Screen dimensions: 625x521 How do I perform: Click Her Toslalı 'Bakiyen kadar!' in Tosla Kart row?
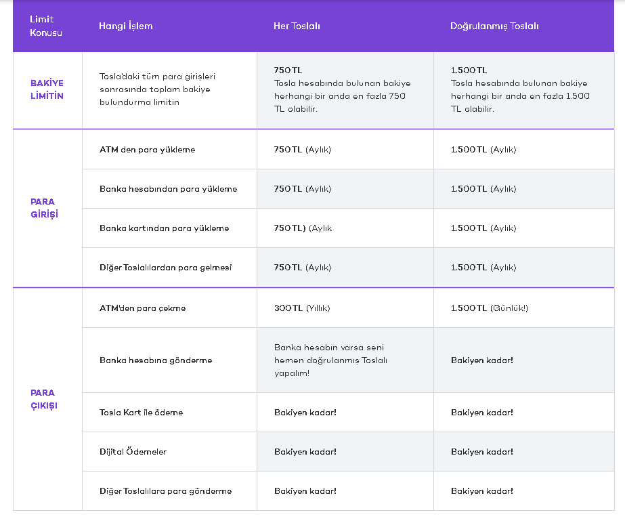tap(305, 413)
